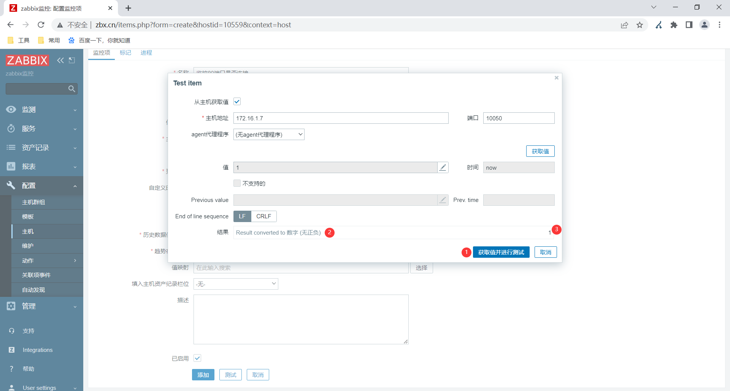Click the 描述 text area
This screenshot has width=730, height=391.
(x=301, y=320)
